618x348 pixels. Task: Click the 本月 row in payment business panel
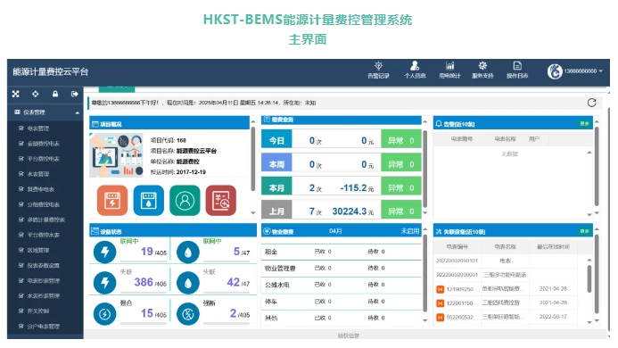[x=342, y=187]
